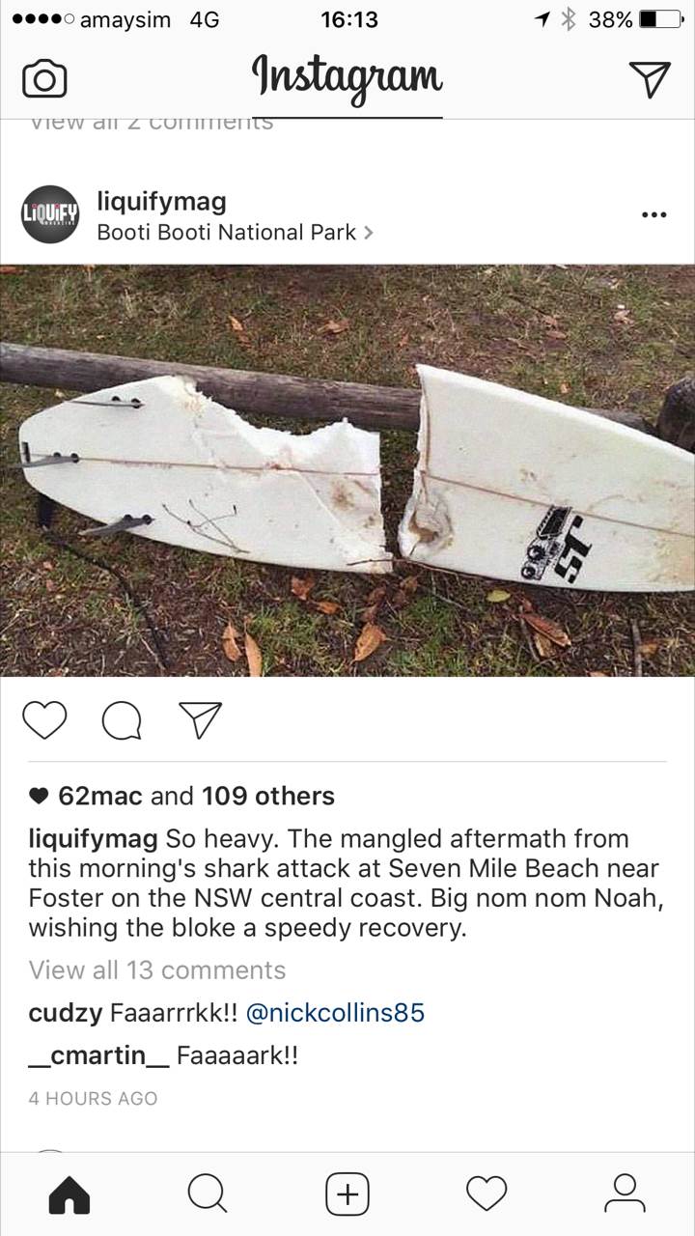
Task: Tap the broken surfboard photo
Action: 347,470
